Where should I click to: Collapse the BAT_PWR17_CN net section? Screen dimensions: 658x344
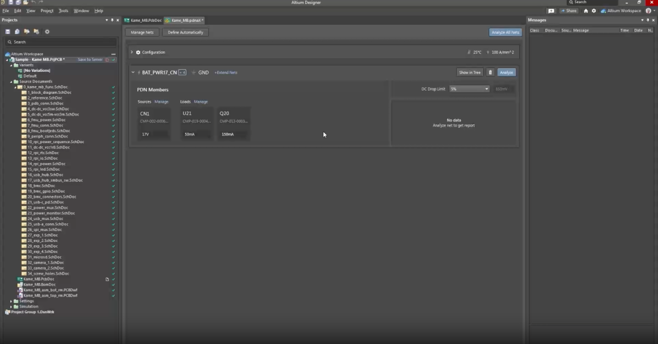(x=133, y=73)
